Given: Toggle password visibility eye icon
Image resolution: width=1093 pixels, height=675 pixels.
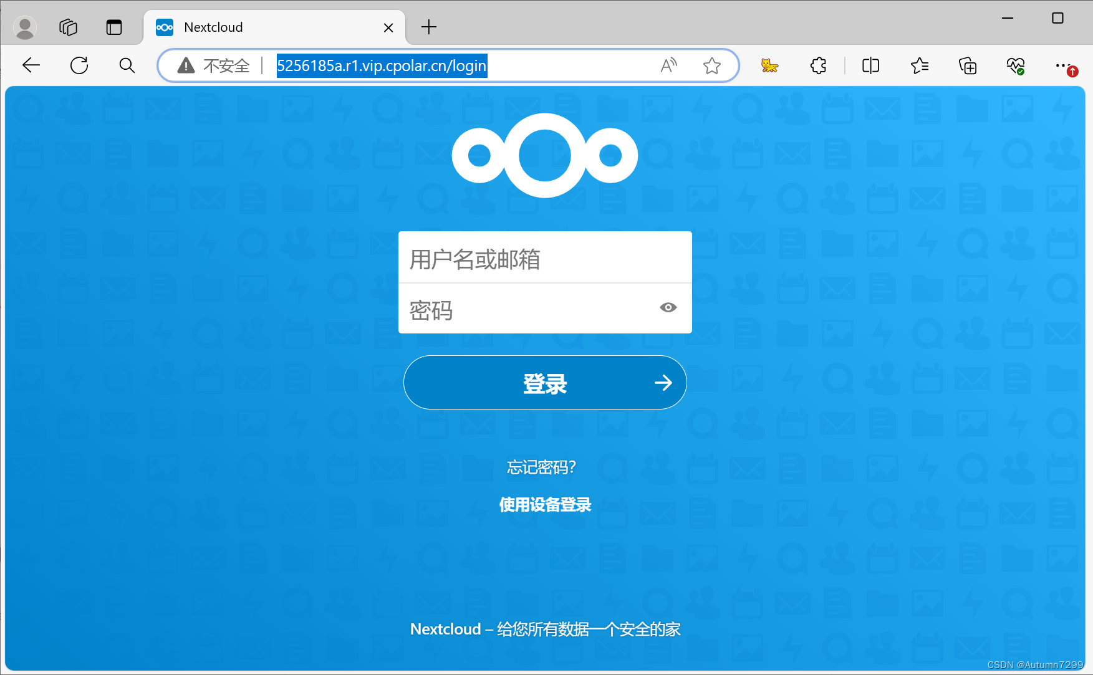Looking at the screenshot, I should (x=668, y=307).
